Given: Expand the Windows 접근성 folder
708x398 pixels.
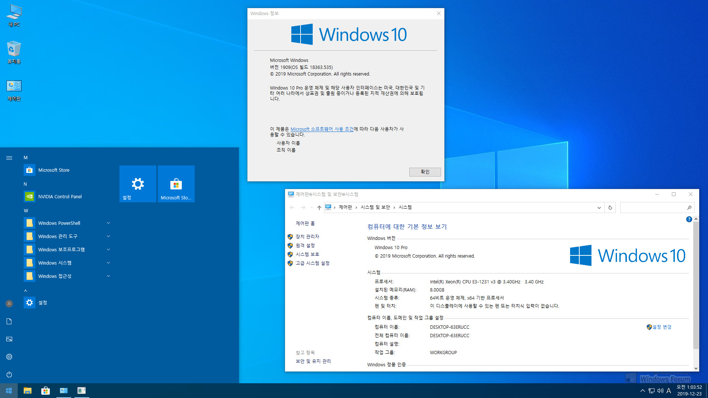Looking at the screenshot, I should tap(67, 276).
